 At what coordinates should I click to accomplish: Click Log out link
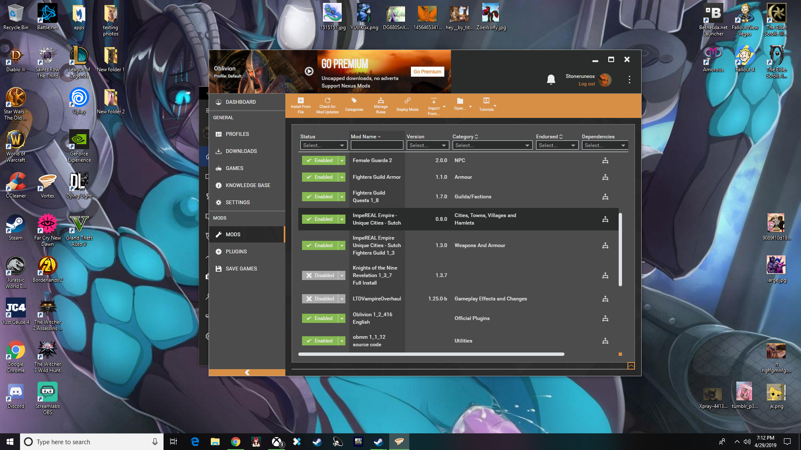(x=587, y=84)
